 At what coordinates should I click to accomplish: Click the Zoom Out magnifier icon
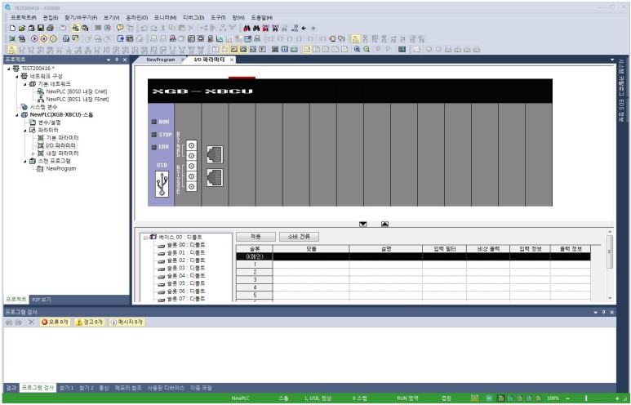click(x=367, y=49)
